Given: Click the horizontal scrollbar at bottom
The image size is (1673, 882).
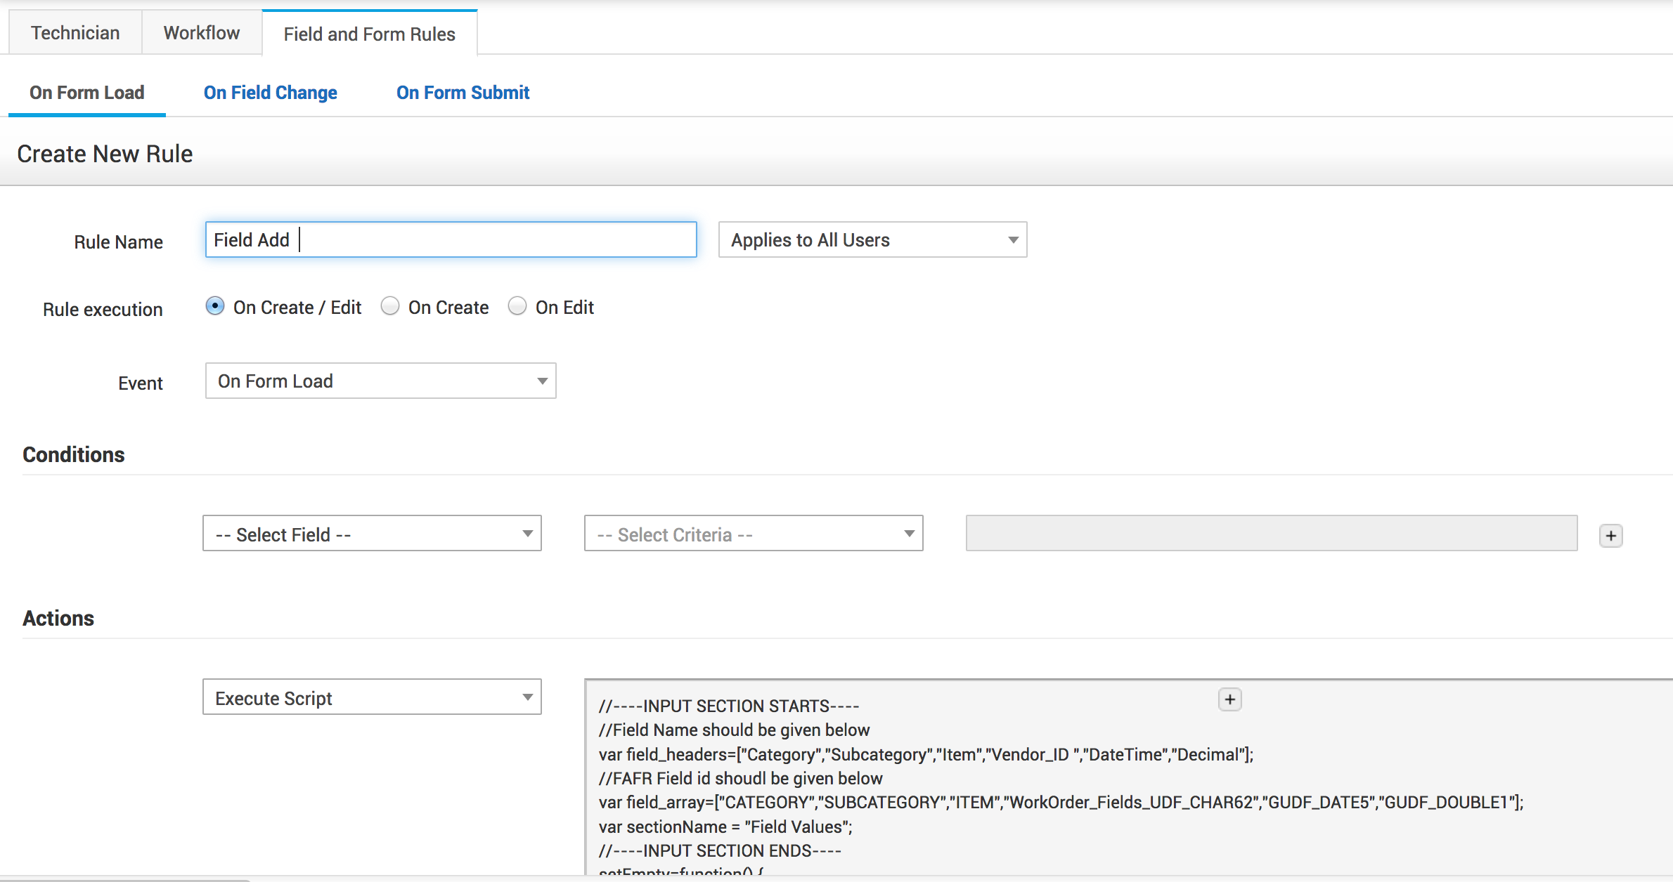Looking at the screenshot, I should pyautogui.click(x=127, y=879).
